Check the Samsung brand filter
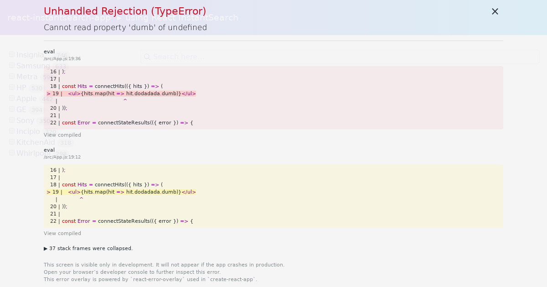This screenshot has height=287, width=547. pyautogui.click(x=11, y=65)
